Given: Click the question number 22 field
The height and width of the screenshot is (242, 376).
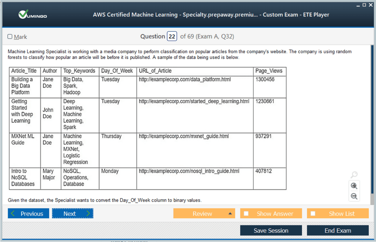Looking at the screenshot, I should coord(172,36).
